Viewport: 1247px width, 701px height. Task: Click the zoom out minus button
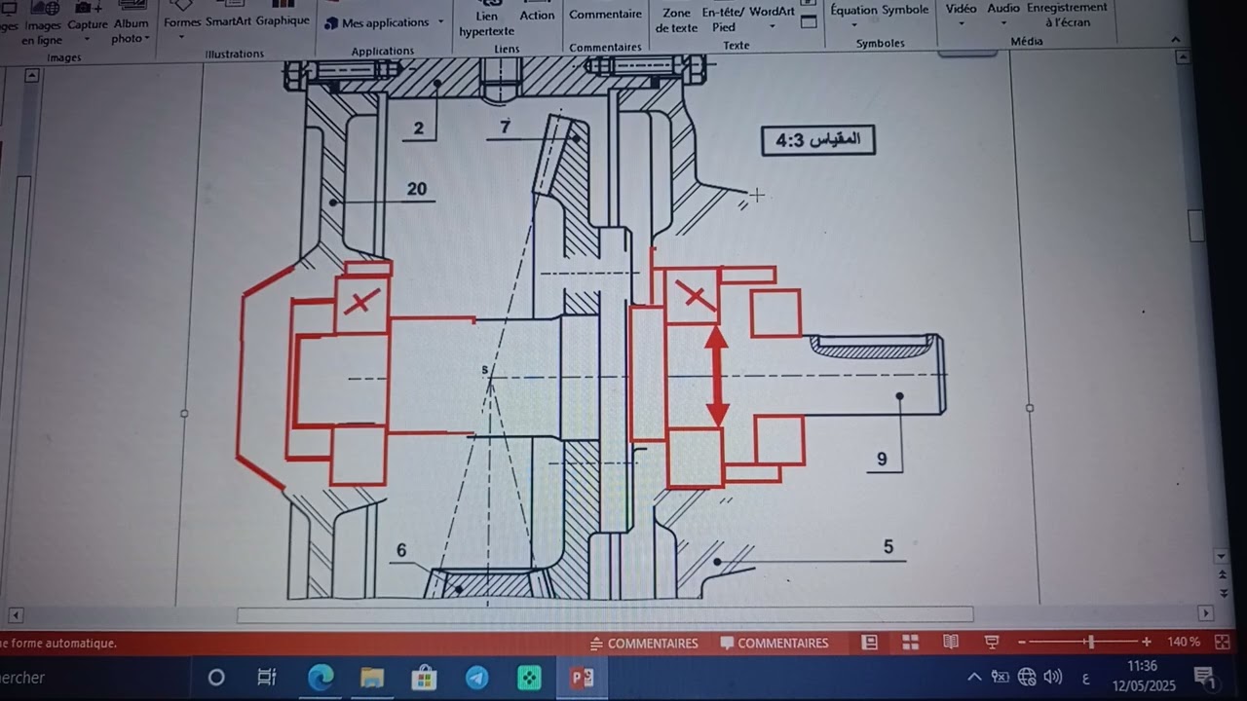click(x=1022, y=643)
